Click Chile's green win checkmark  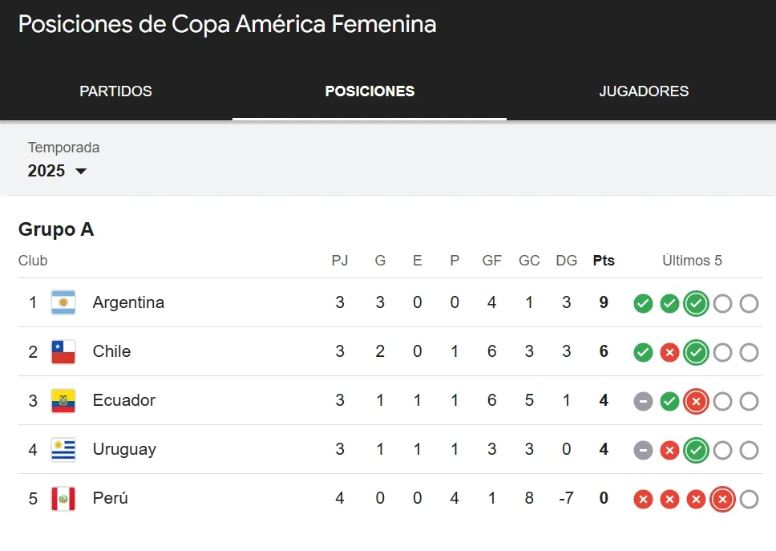point(643,352)
